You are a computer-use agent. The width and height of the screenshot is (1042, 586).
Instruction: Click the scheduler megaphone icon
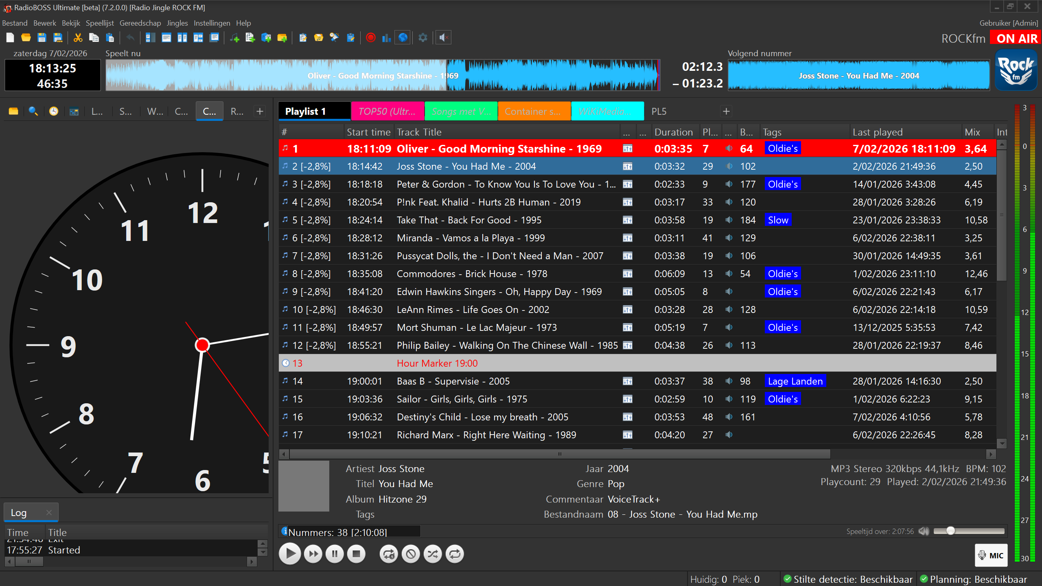click(x=334, y=38)
